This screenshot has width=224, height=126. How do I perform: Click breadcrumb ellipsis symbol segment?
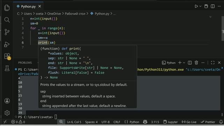114,14
